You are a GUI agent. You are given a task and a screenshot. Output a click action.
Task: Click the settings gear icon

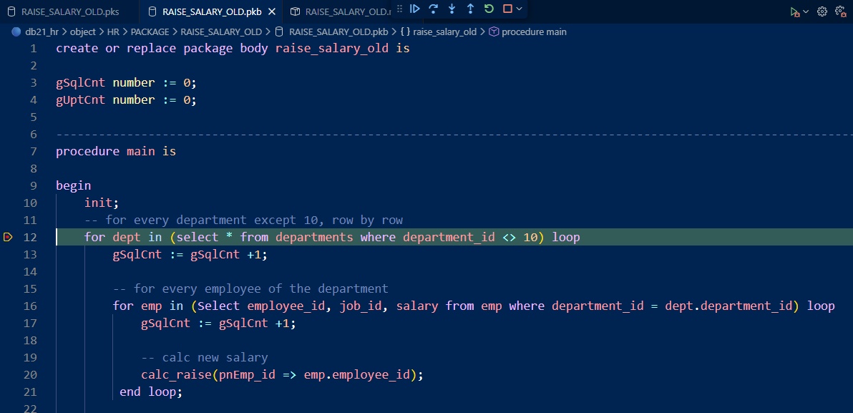[822, 11]
